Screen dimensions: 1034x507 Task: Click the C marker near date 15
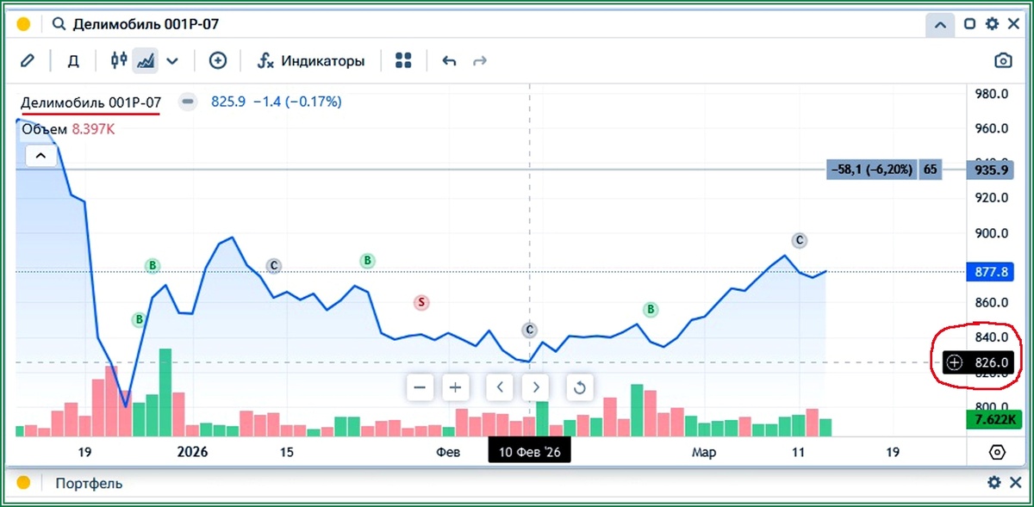coord(274,265)
